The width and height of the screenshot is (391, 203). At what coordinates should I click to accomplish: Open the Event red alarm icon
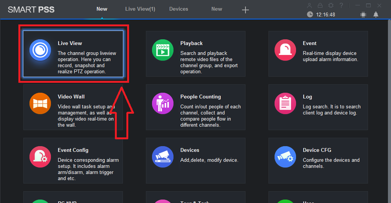point(285,50)
